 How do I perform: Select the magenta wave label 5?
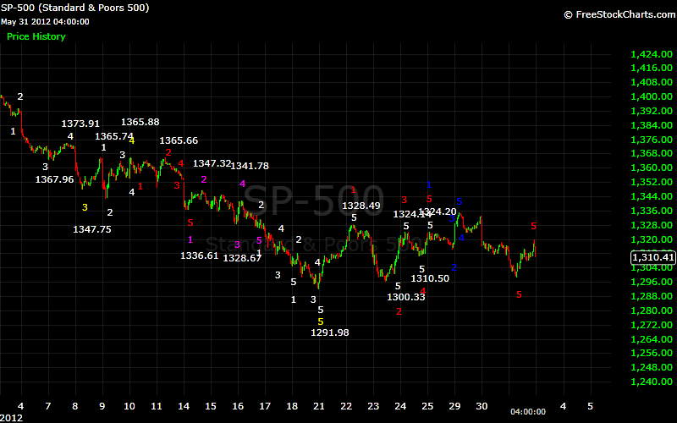coord(259,240)
